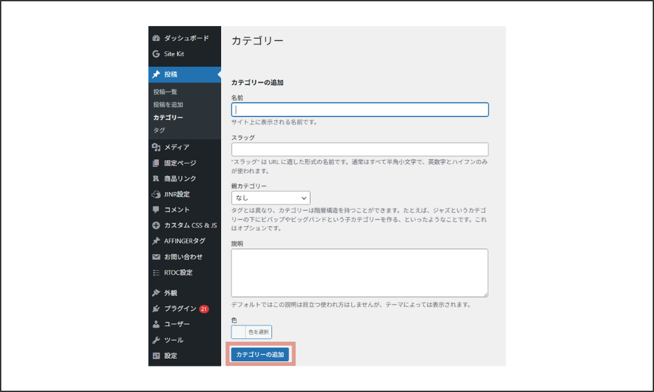Click the プラグイン plug icon
The width and height of the screenshot is (654, 392).
coord(156,308)
